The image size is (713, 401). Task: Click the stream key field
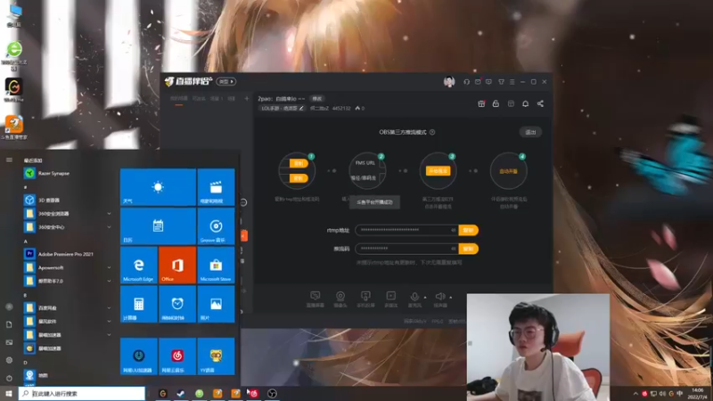(407, 249)
